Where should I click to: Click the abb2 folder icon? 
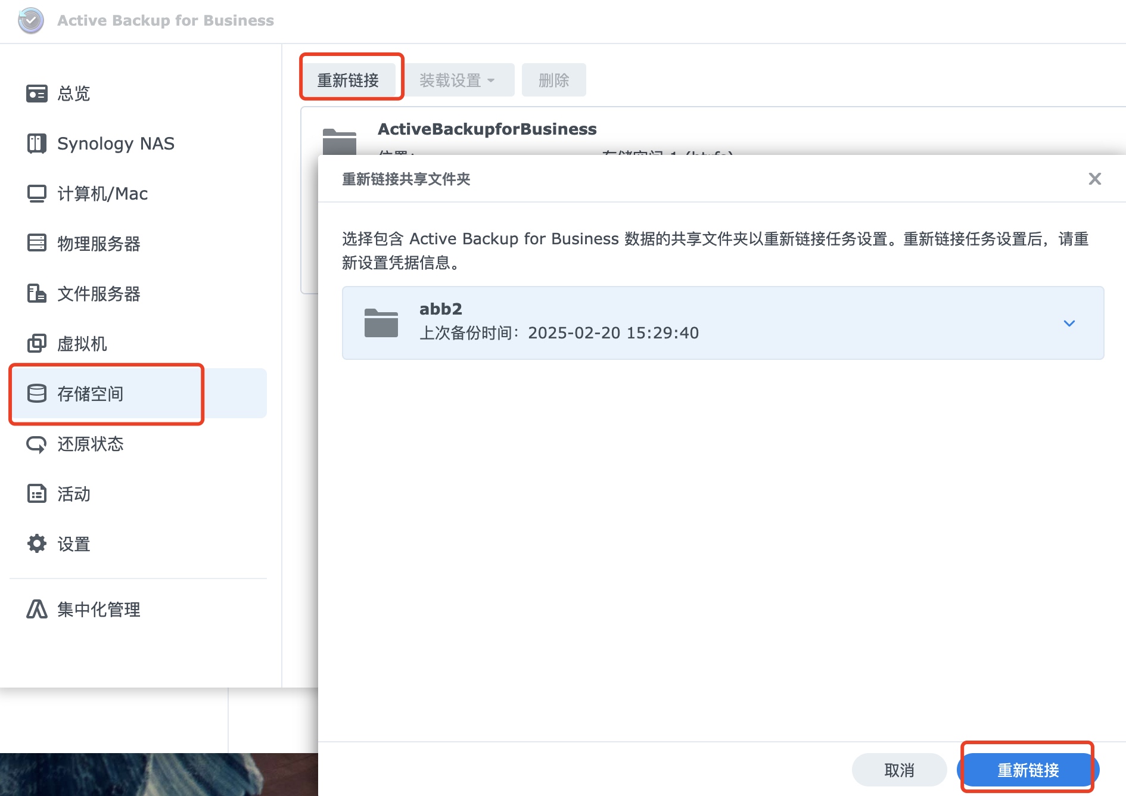[381, 323]
